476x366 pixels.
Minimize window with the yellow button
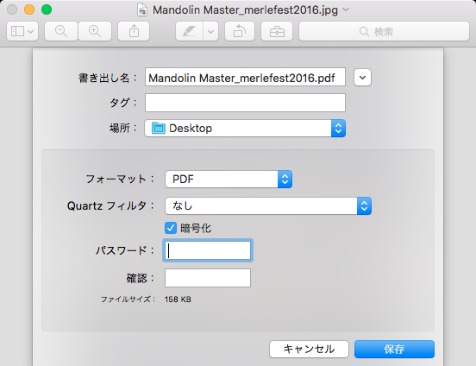click(29, 9)
